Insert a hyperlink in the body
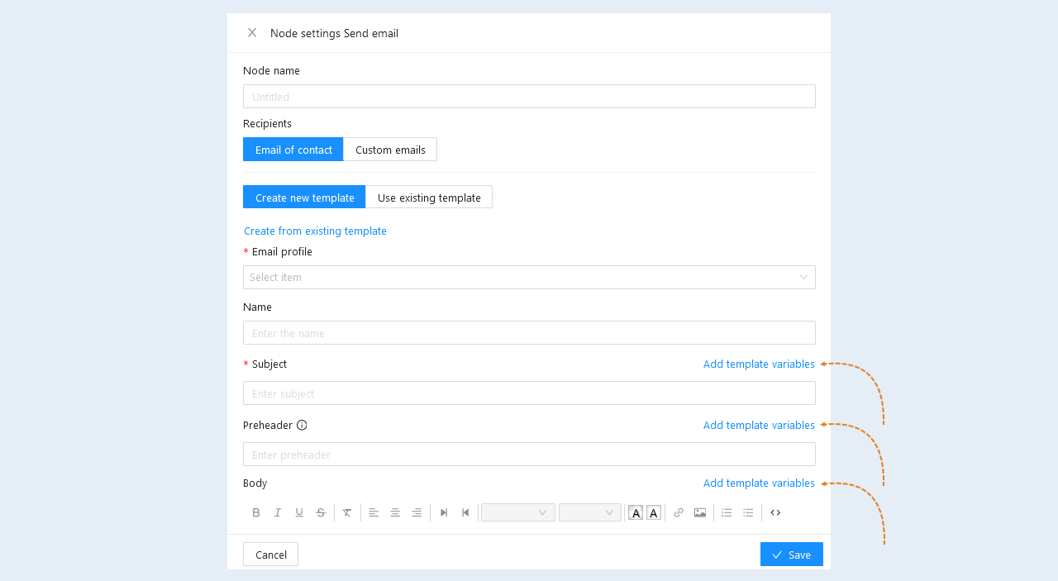1058x581 pixels. tap(679, 512)
